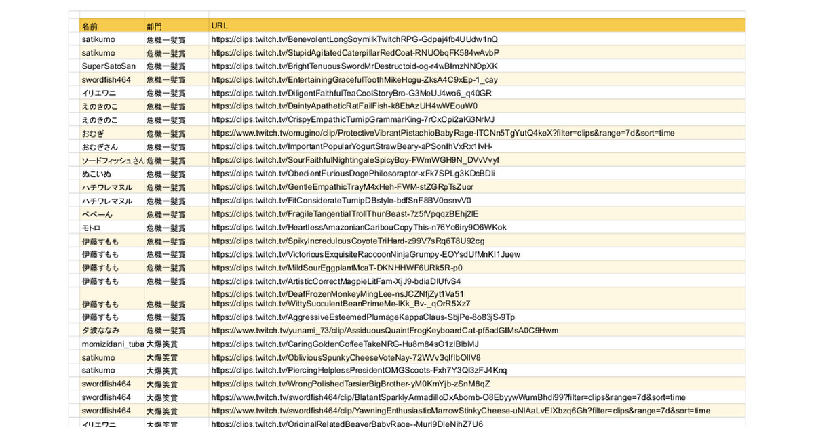Open the ProtectiveVibrantPistachioBabyRage clip link

tap(443, 134)
